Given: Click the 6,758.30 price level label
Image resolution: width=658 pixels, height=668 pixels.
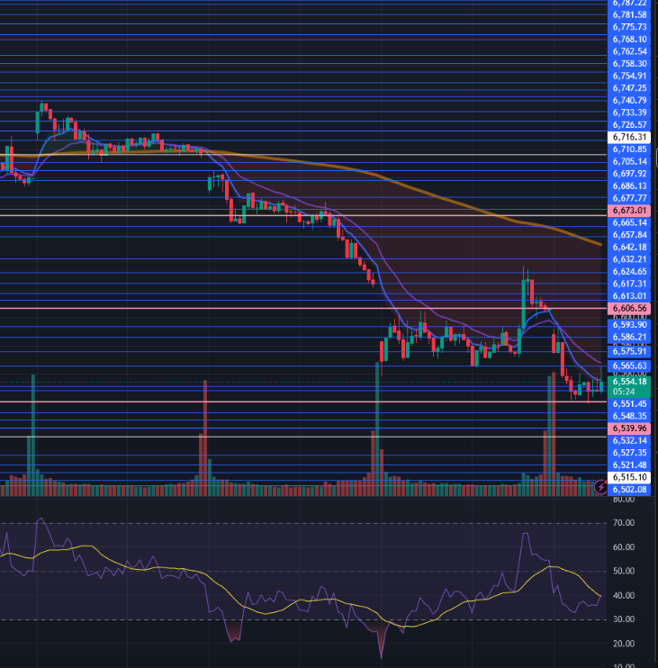Looking at the screenshot, I should 629,64.
